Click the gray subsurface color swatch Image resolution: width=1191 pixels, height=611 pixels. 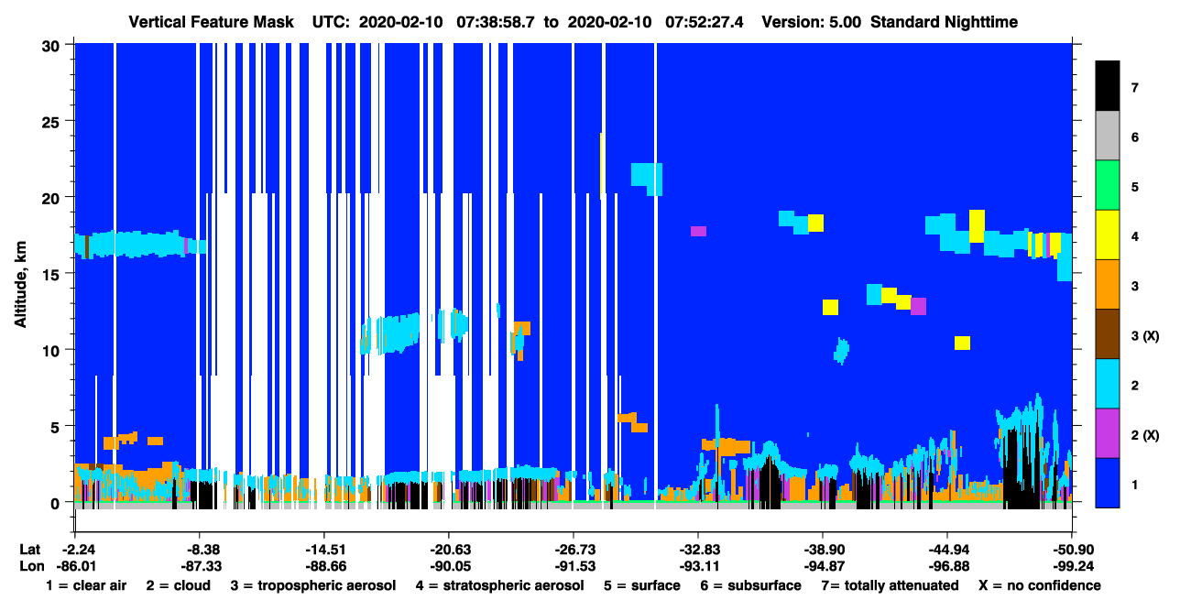point(1108,136)
